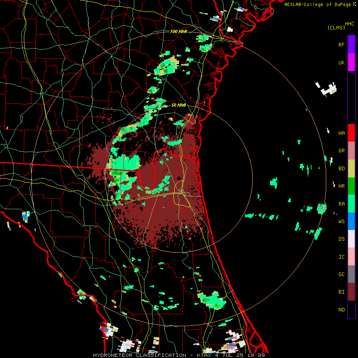This screenshot has width=358, height=358.
Task: Click the BD yellow legend swatch
Action: 351,168
